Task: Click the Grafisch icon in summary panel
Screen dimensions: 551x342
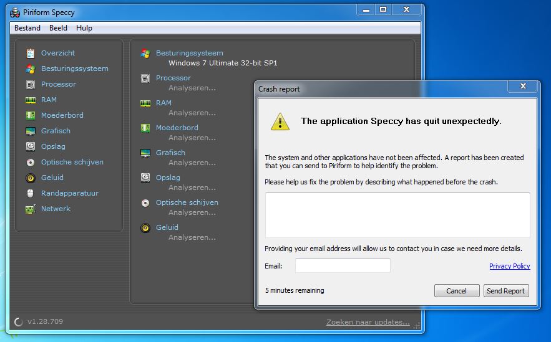Action: (145, 153)
